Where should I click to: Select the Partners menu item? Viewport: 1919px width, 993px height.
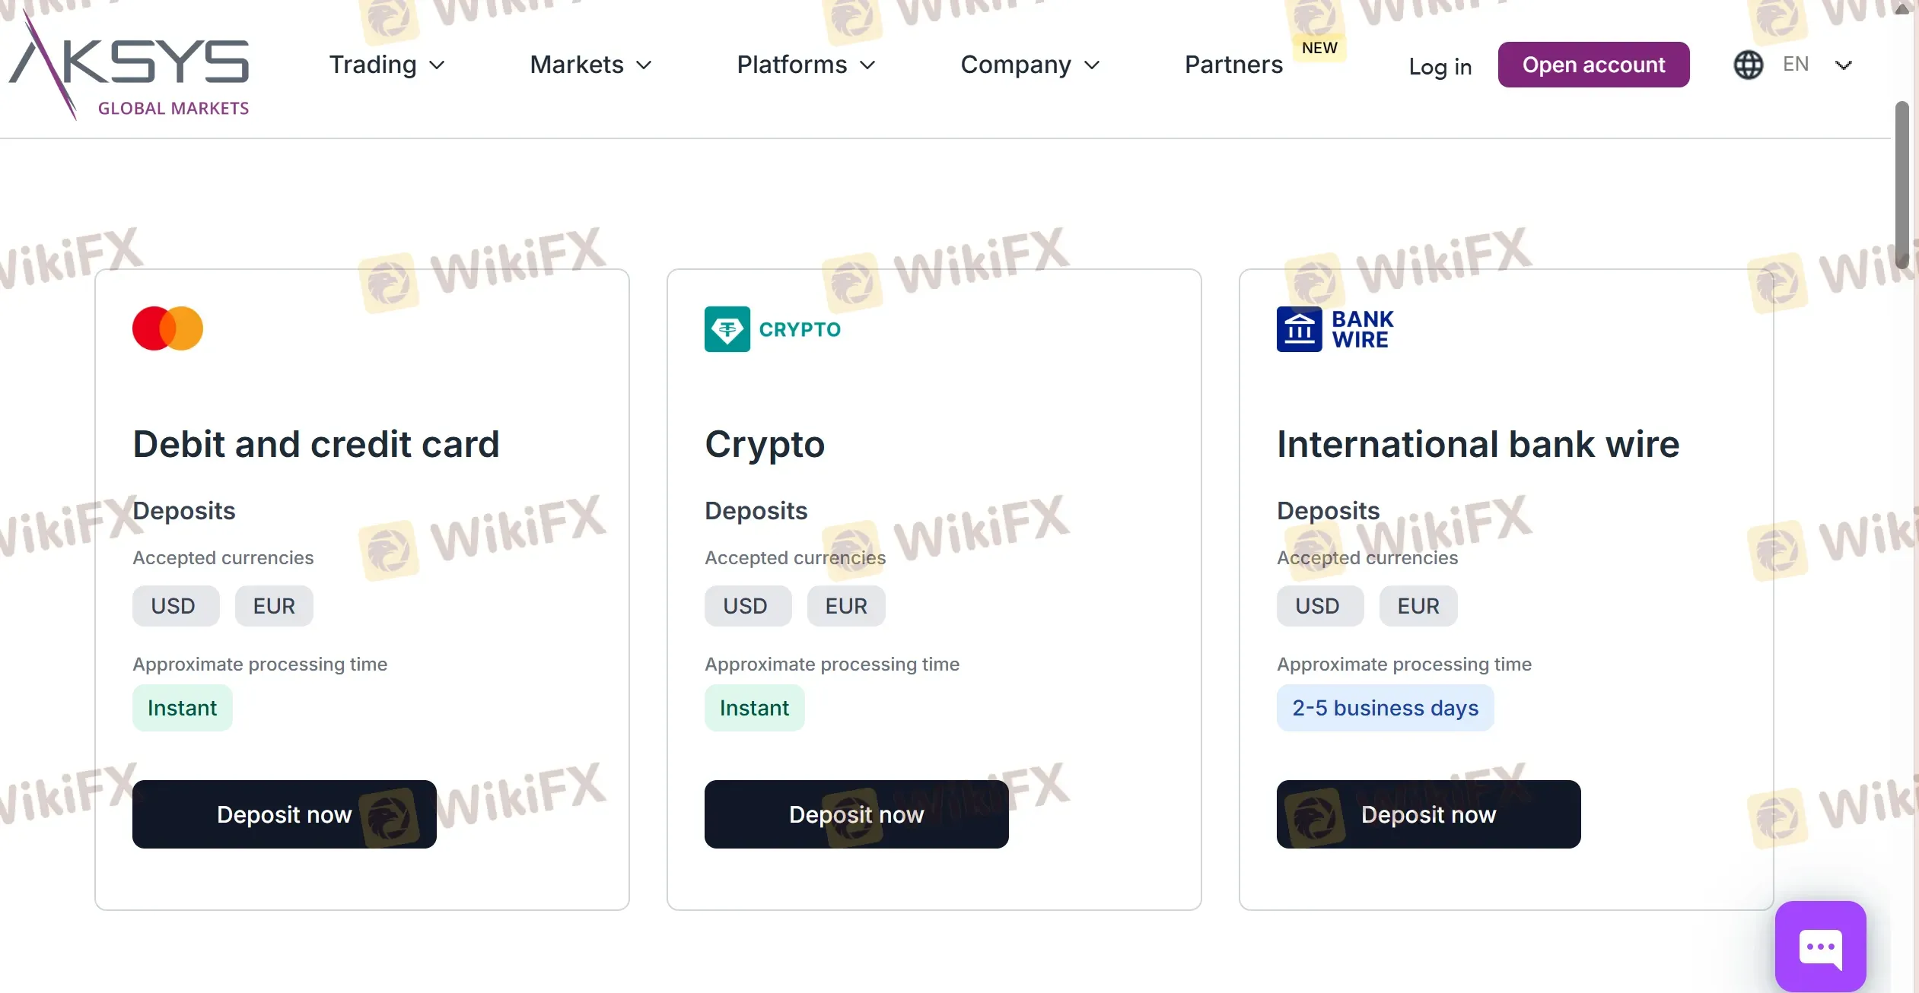1233,65
